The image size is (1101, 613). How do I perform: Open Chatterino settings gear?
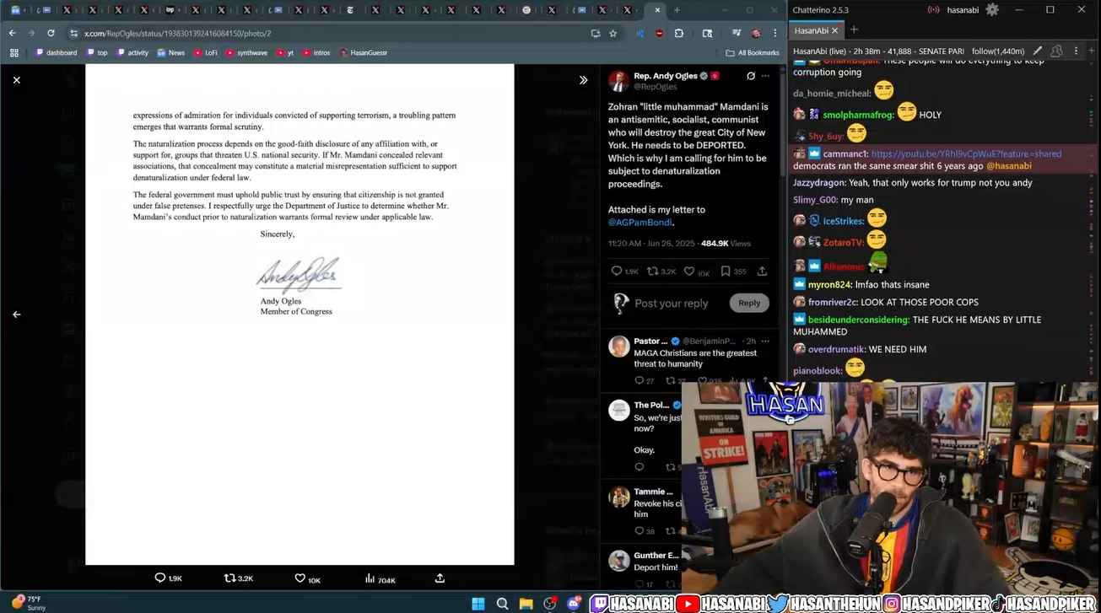992,9
